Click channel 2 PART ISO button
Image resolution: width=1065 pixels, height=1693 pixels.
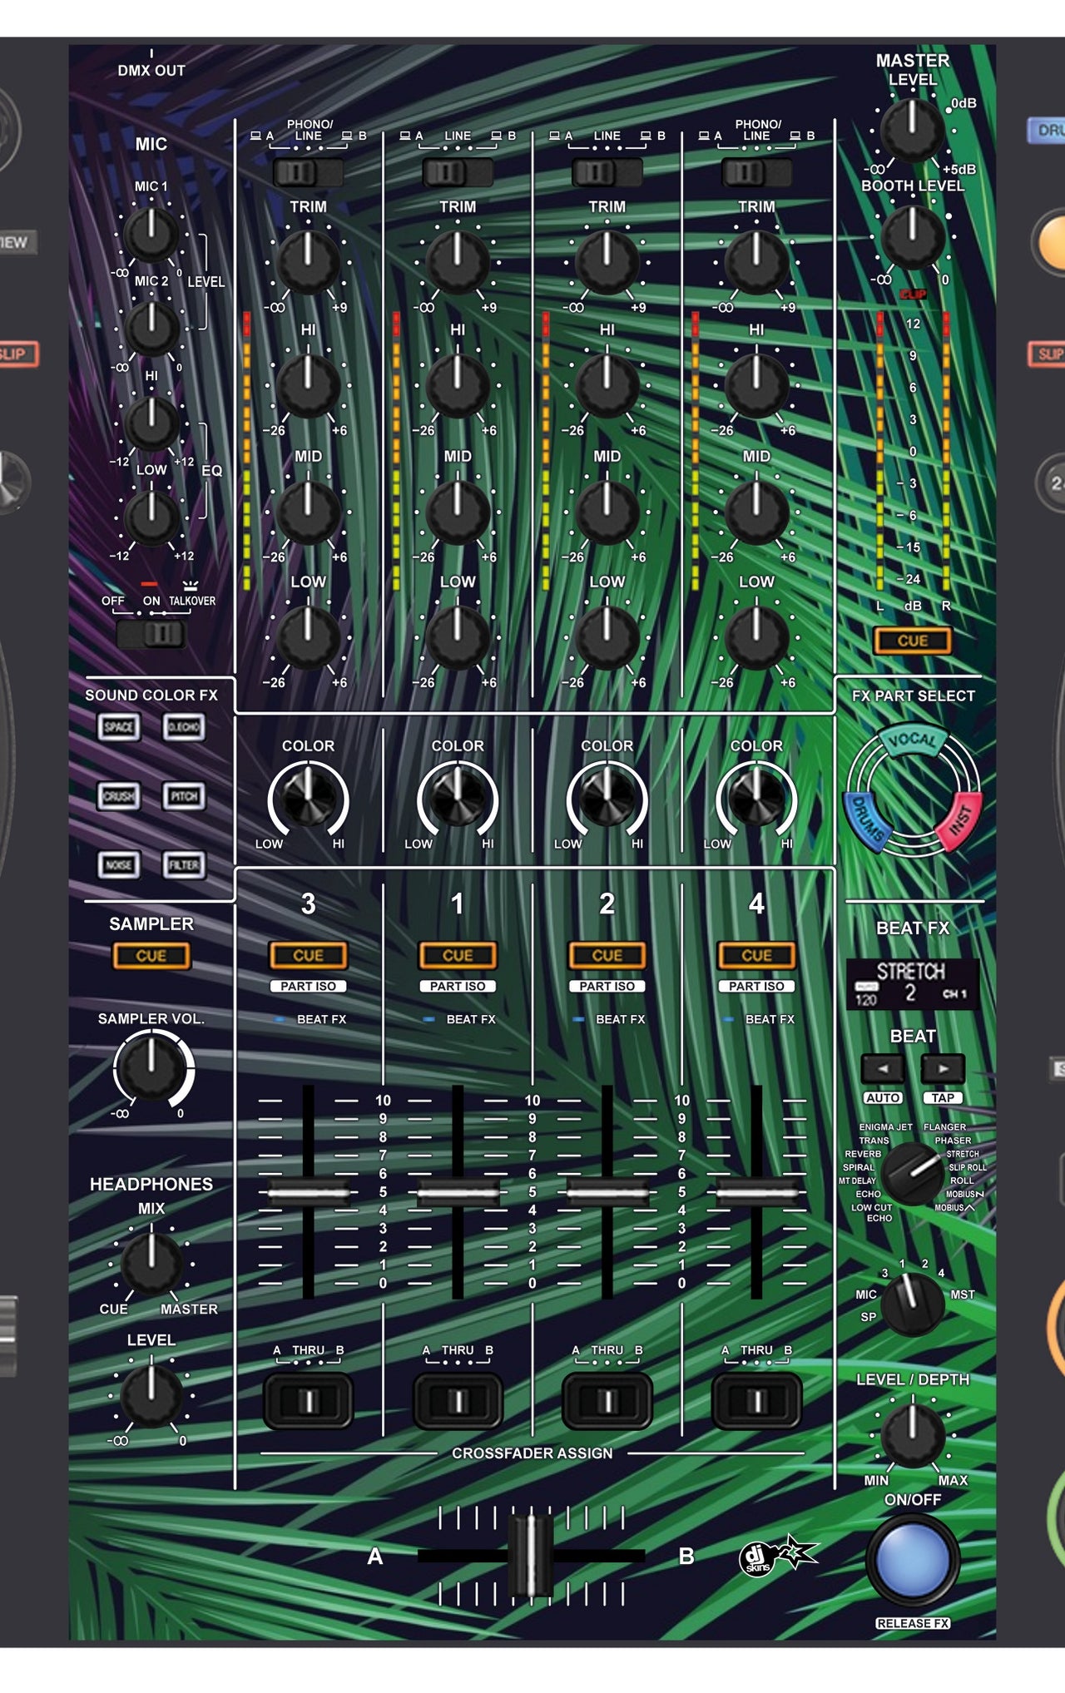pos(607,986)
